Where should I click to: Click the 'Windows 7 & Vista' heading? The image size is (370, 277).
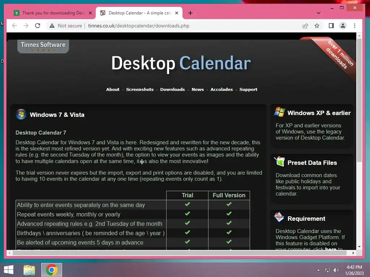tap(57, 115)
